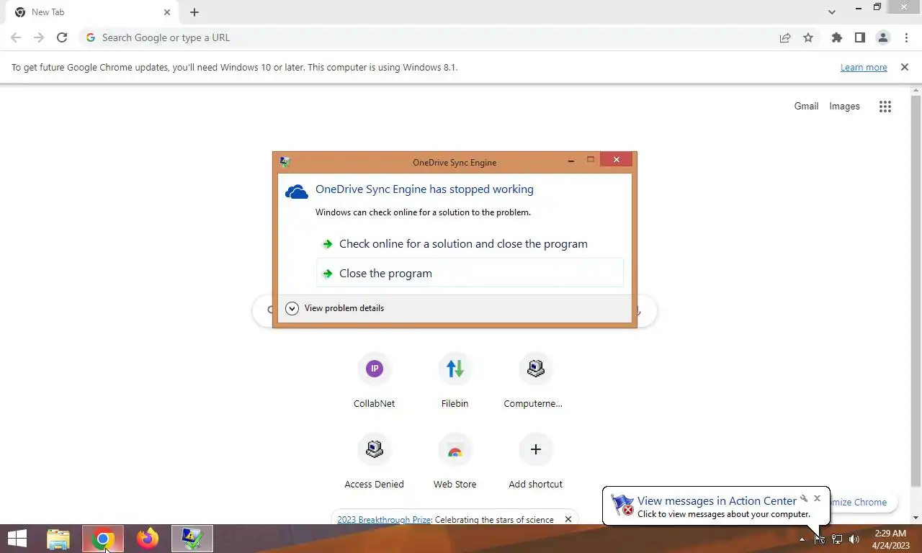Show hidden tray icons arrow
Image resolution: width=922 pixels, height=553 pixels.
[802, 539]
